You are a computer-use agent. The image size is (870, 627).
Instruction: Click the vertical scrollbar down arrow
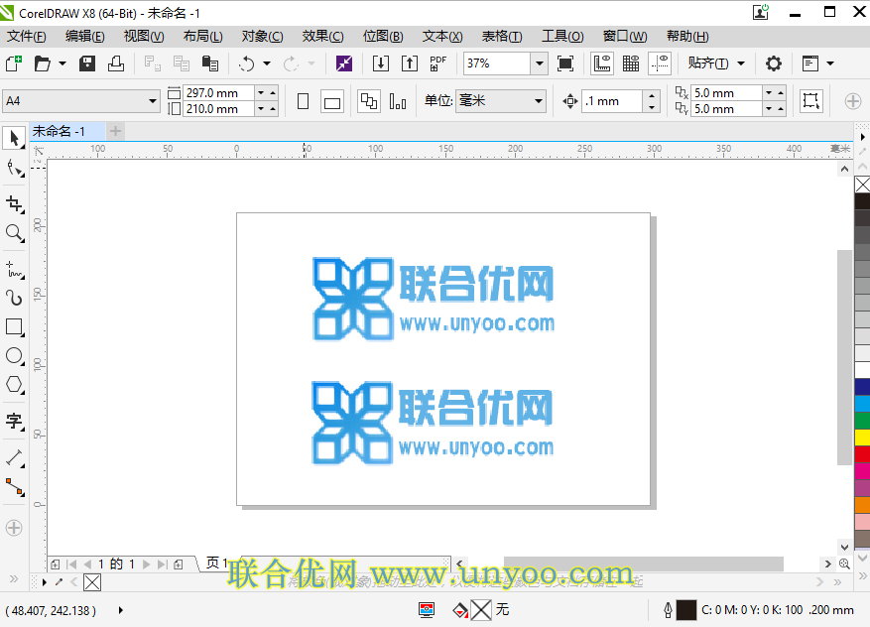(844, 547)
